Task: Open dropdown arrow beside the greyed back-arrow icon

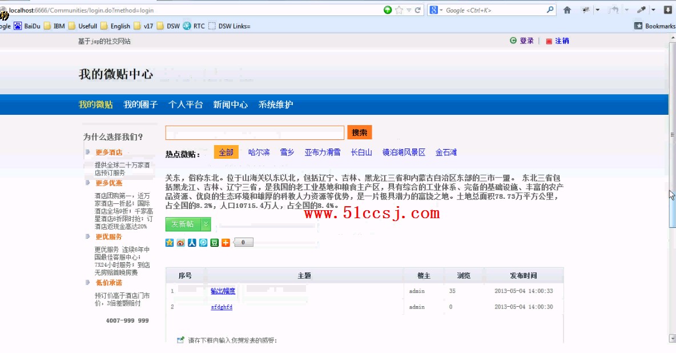Action: [x=626, y=10]
